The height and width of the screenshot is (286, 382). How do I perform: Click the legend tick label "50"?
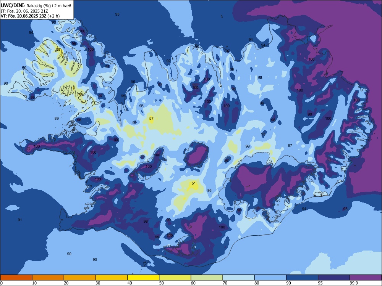(x=161, y=283)
